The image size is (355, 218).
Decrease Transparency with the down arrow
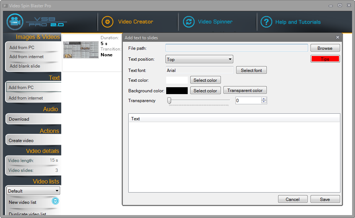(x=264, y=102)
